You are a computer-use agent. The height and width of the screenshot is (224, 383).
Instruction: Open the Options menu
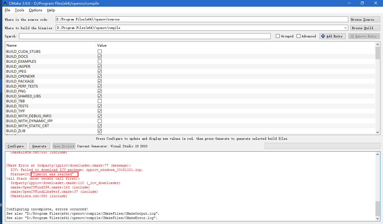pyautogui.click(x=36, y=10)
